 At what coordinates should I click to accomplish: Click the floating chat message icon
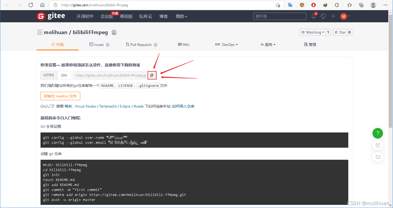click(x=378, y=157)
